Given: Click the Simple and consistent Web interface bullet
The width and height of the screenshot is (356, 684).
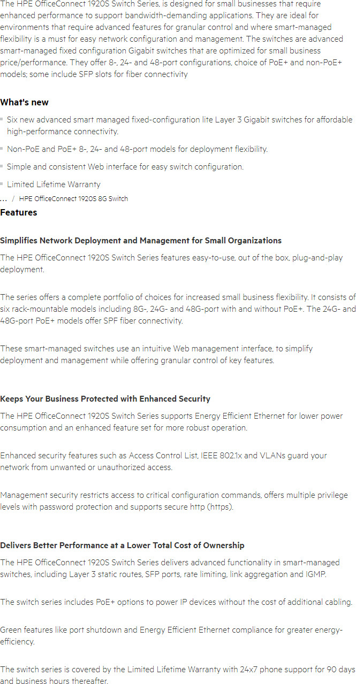Looking at the screenshot, I should tap(125, 167).
